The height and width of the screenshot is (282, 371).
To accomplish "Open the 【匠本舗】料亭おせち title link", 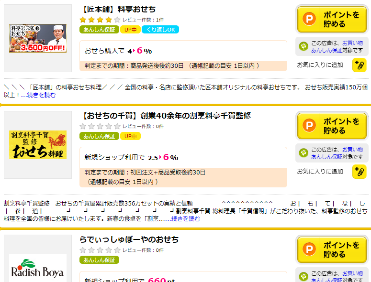I will tap(118, 9).
